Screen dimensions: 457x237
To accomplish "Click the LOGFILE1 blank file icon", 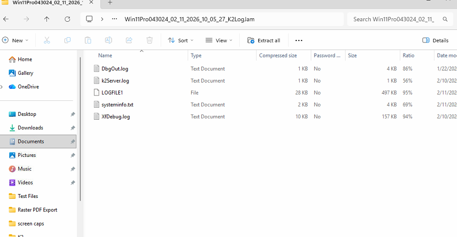I will [97, 92].
